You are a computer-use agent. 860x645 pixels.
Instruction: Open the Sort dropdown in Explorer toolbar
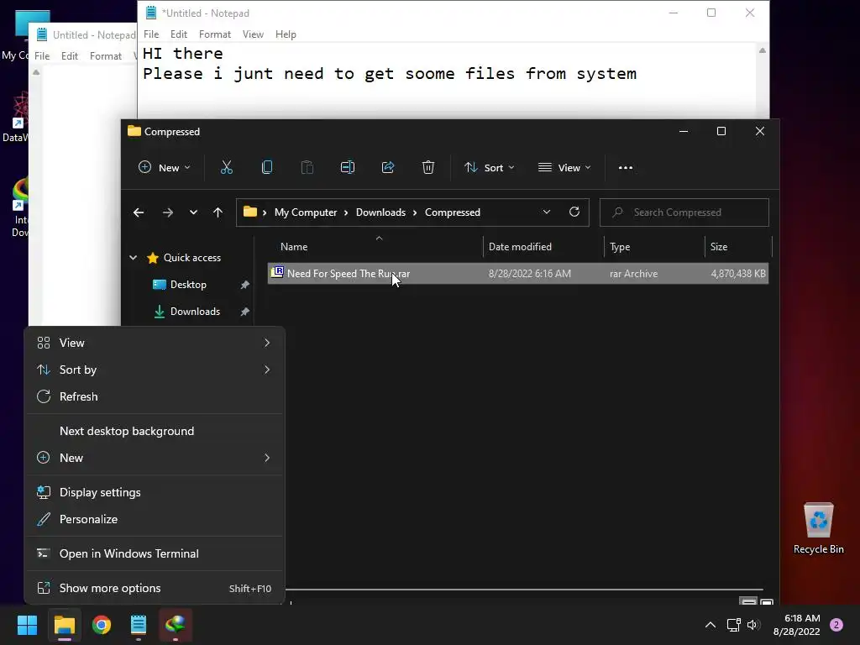pos(489,167)
